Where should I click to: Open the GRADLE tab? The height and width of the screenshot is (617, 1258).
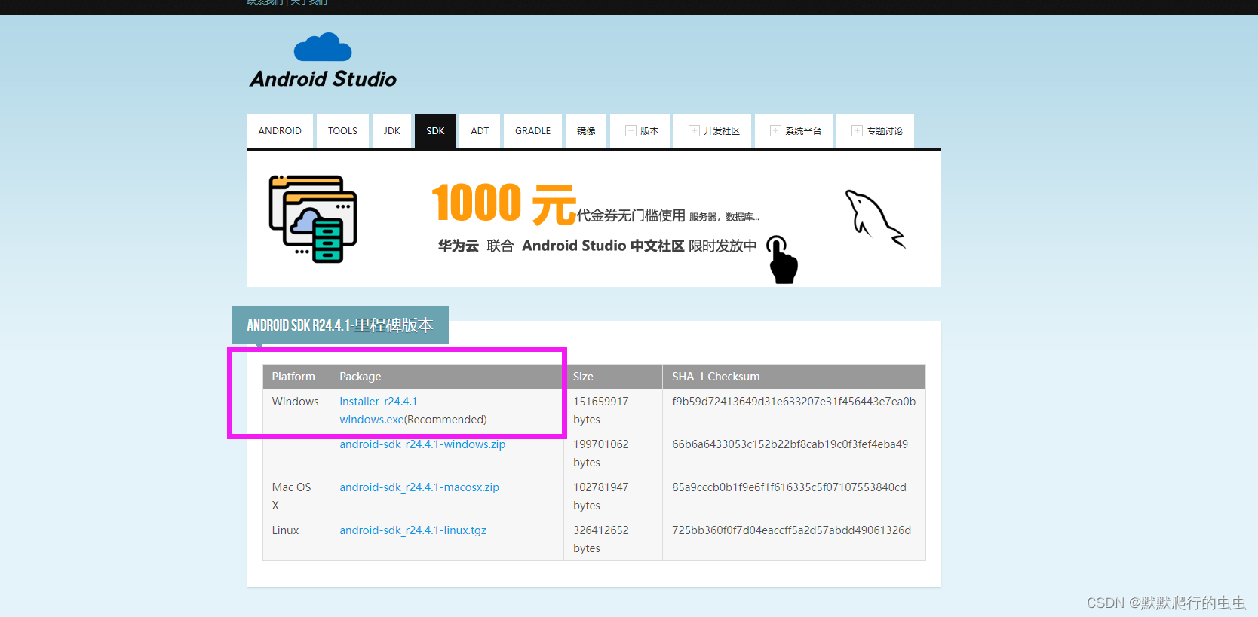click(x=532, y=131)
